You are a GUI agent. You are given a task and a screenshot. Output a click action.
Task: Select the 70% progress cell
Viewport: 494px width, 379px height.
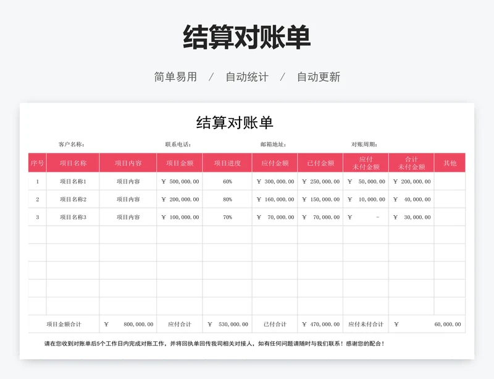coord(227,217)
